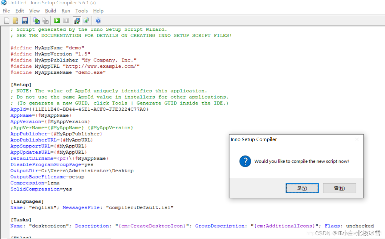Click the AppVersion={#MyAppVersion} line
The height and width of the screenshot is (239, 385).
(x=50, y=122)
